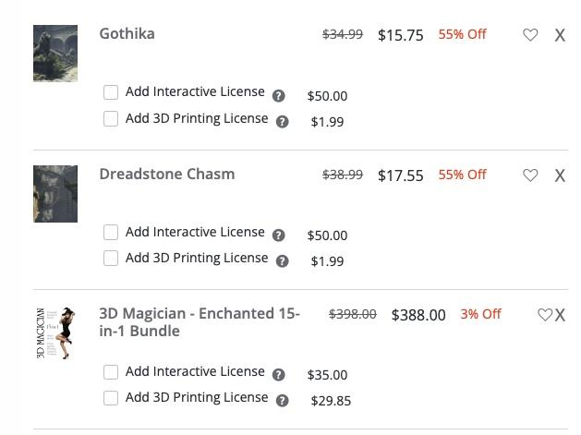Show help for 3D Magician 3D Printing License
The width and height of the screenshot is (581, 435).
283,401
